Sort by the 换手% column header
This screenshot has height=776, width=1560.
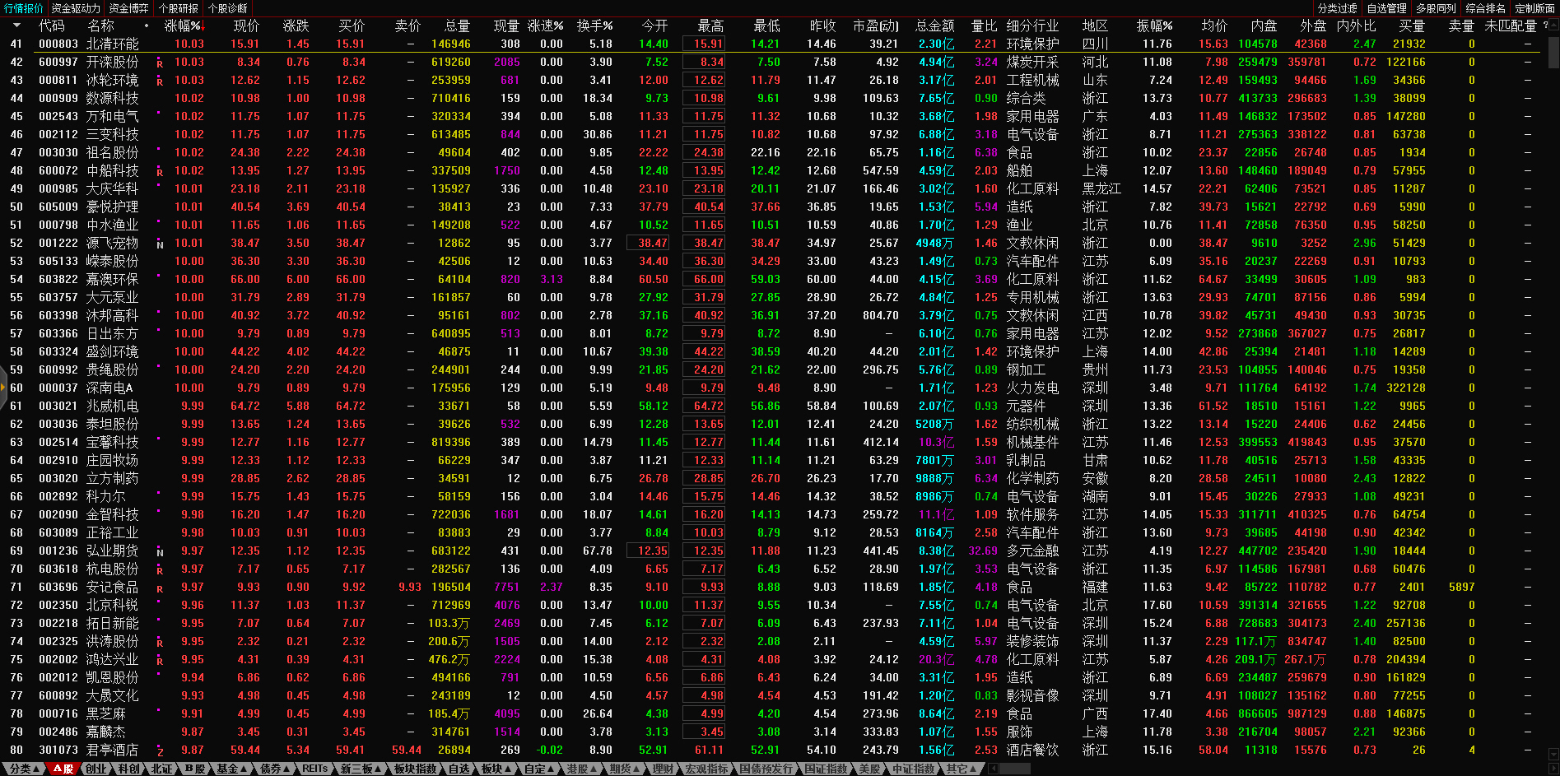594,26
